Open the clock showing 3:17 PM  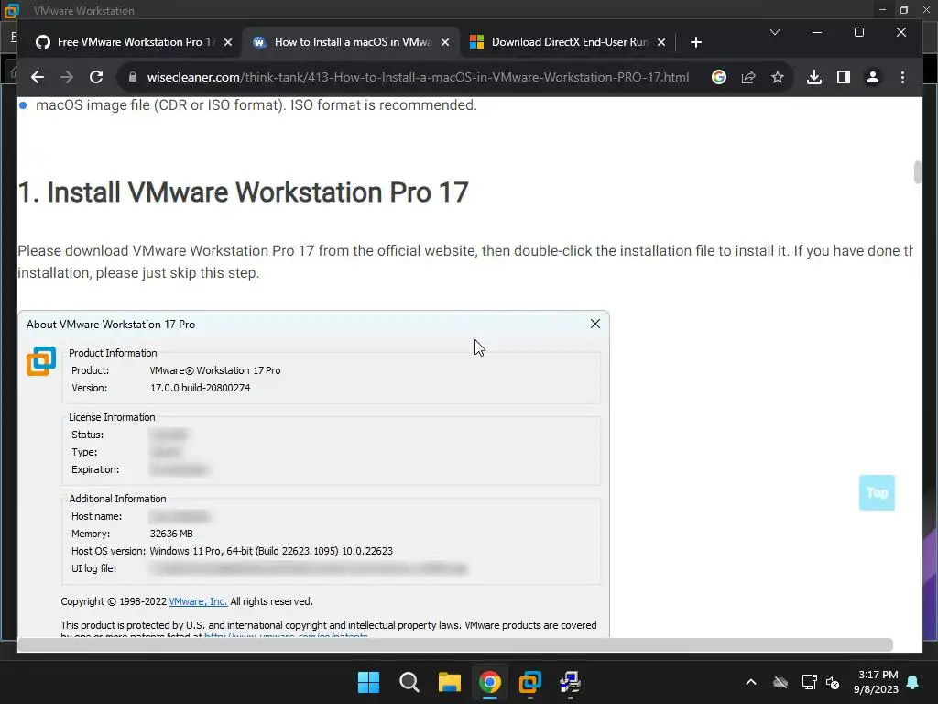[x=877, y=682]
